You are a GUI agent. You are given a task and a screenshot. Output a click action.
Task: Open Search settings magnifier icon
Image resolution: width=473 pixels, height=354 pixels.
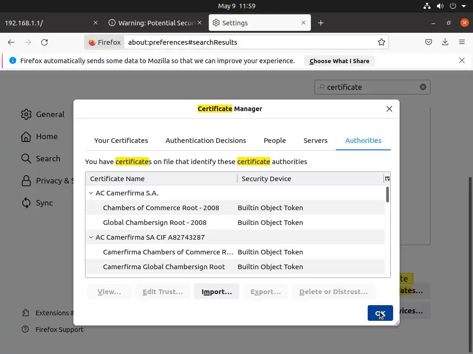(26, 159)
